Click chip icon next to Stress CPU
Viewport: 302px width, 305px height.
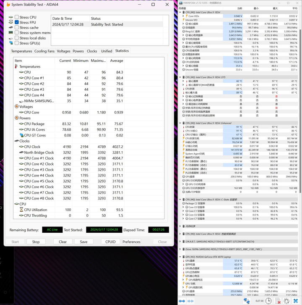11,17
